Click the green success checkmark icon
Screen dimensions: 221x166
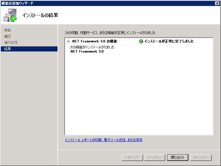tap(141, 41)
